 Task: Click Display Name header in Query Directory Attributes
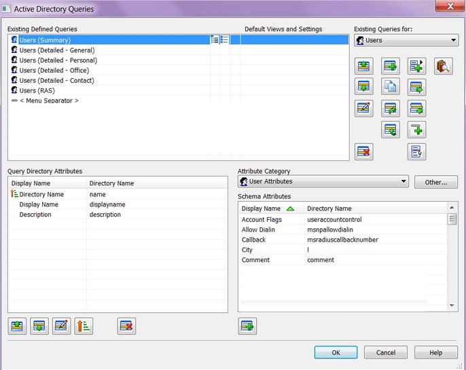click(x=48, y=183)
